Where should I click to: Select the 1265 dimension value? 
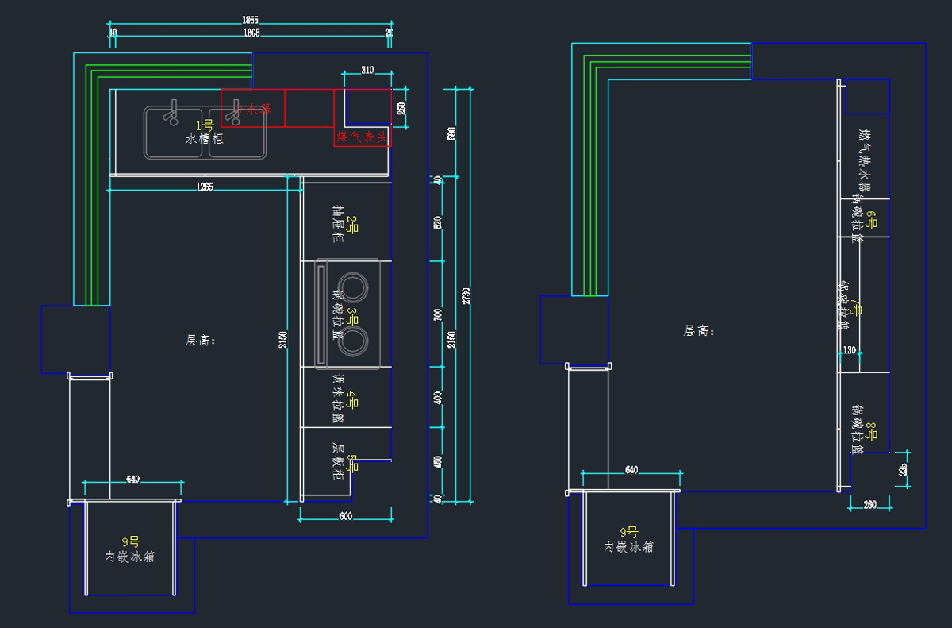tap(205, 187)
